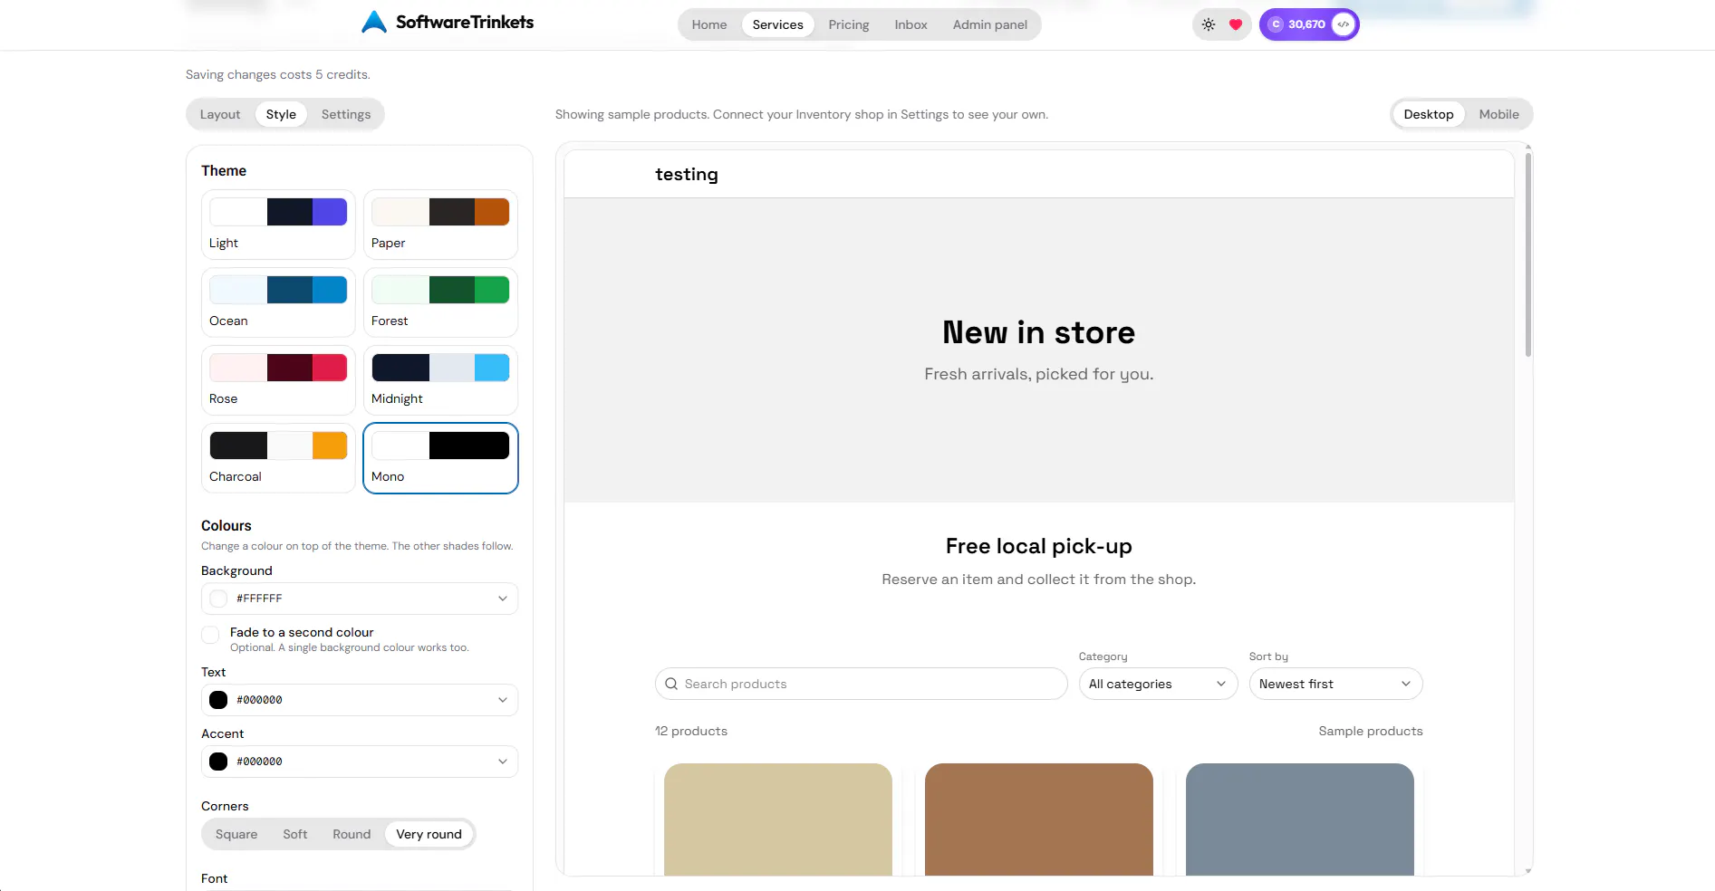The height and width of the screenshot is (891, 1715).
Task: Click the preview scrollbar
Action: coord(1528,255)
